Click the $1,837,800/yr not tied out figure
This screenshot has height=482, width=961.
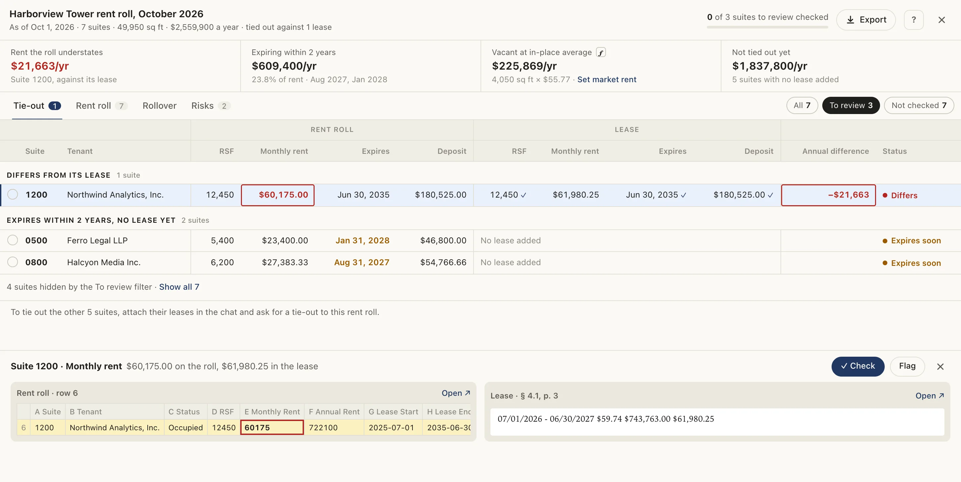tap(769, 66)
